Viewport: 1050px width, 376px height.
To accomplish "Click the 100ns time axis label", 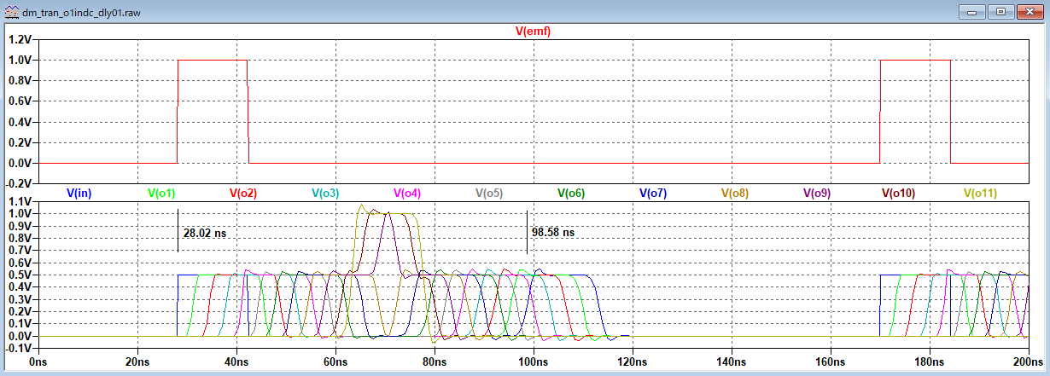I will click(533, 362).
